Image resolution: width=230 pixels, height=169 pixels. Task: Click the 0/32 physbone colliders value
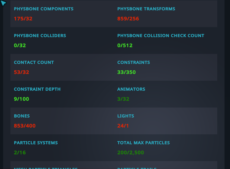point(20,45)
